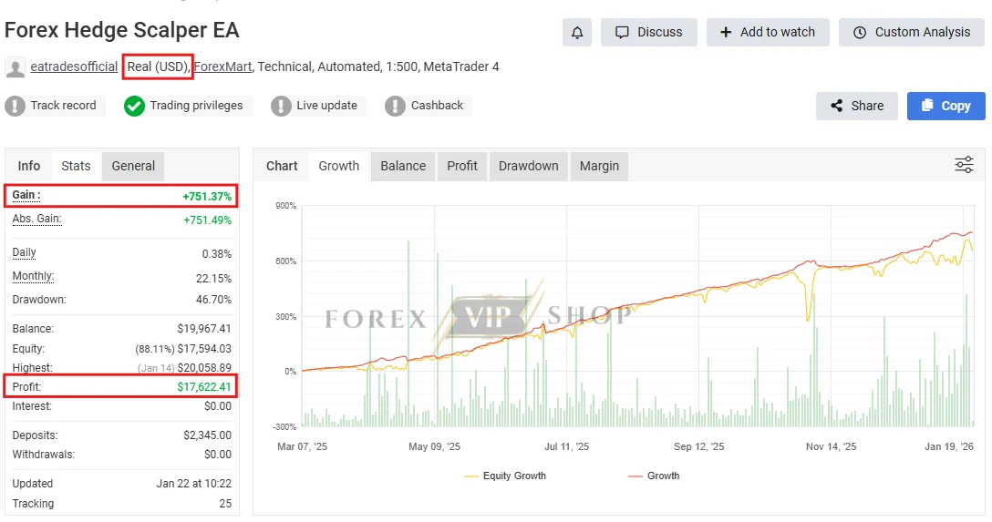Screen dimensions: 992x522
Task: Select the Drawdown chart tab
Action: pyautogui.click(x=528, y=166)
